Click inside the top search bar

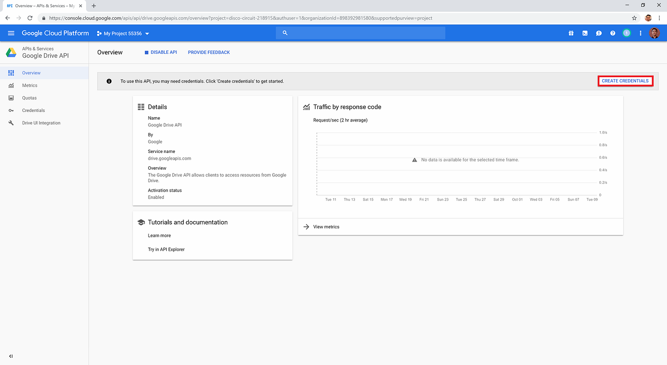[360, 33]
